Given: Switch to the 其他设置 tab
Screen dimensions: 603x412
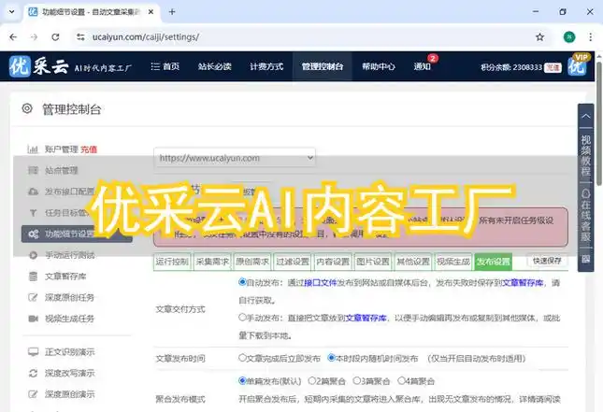Looking at the screenshot, I should 413,262.
